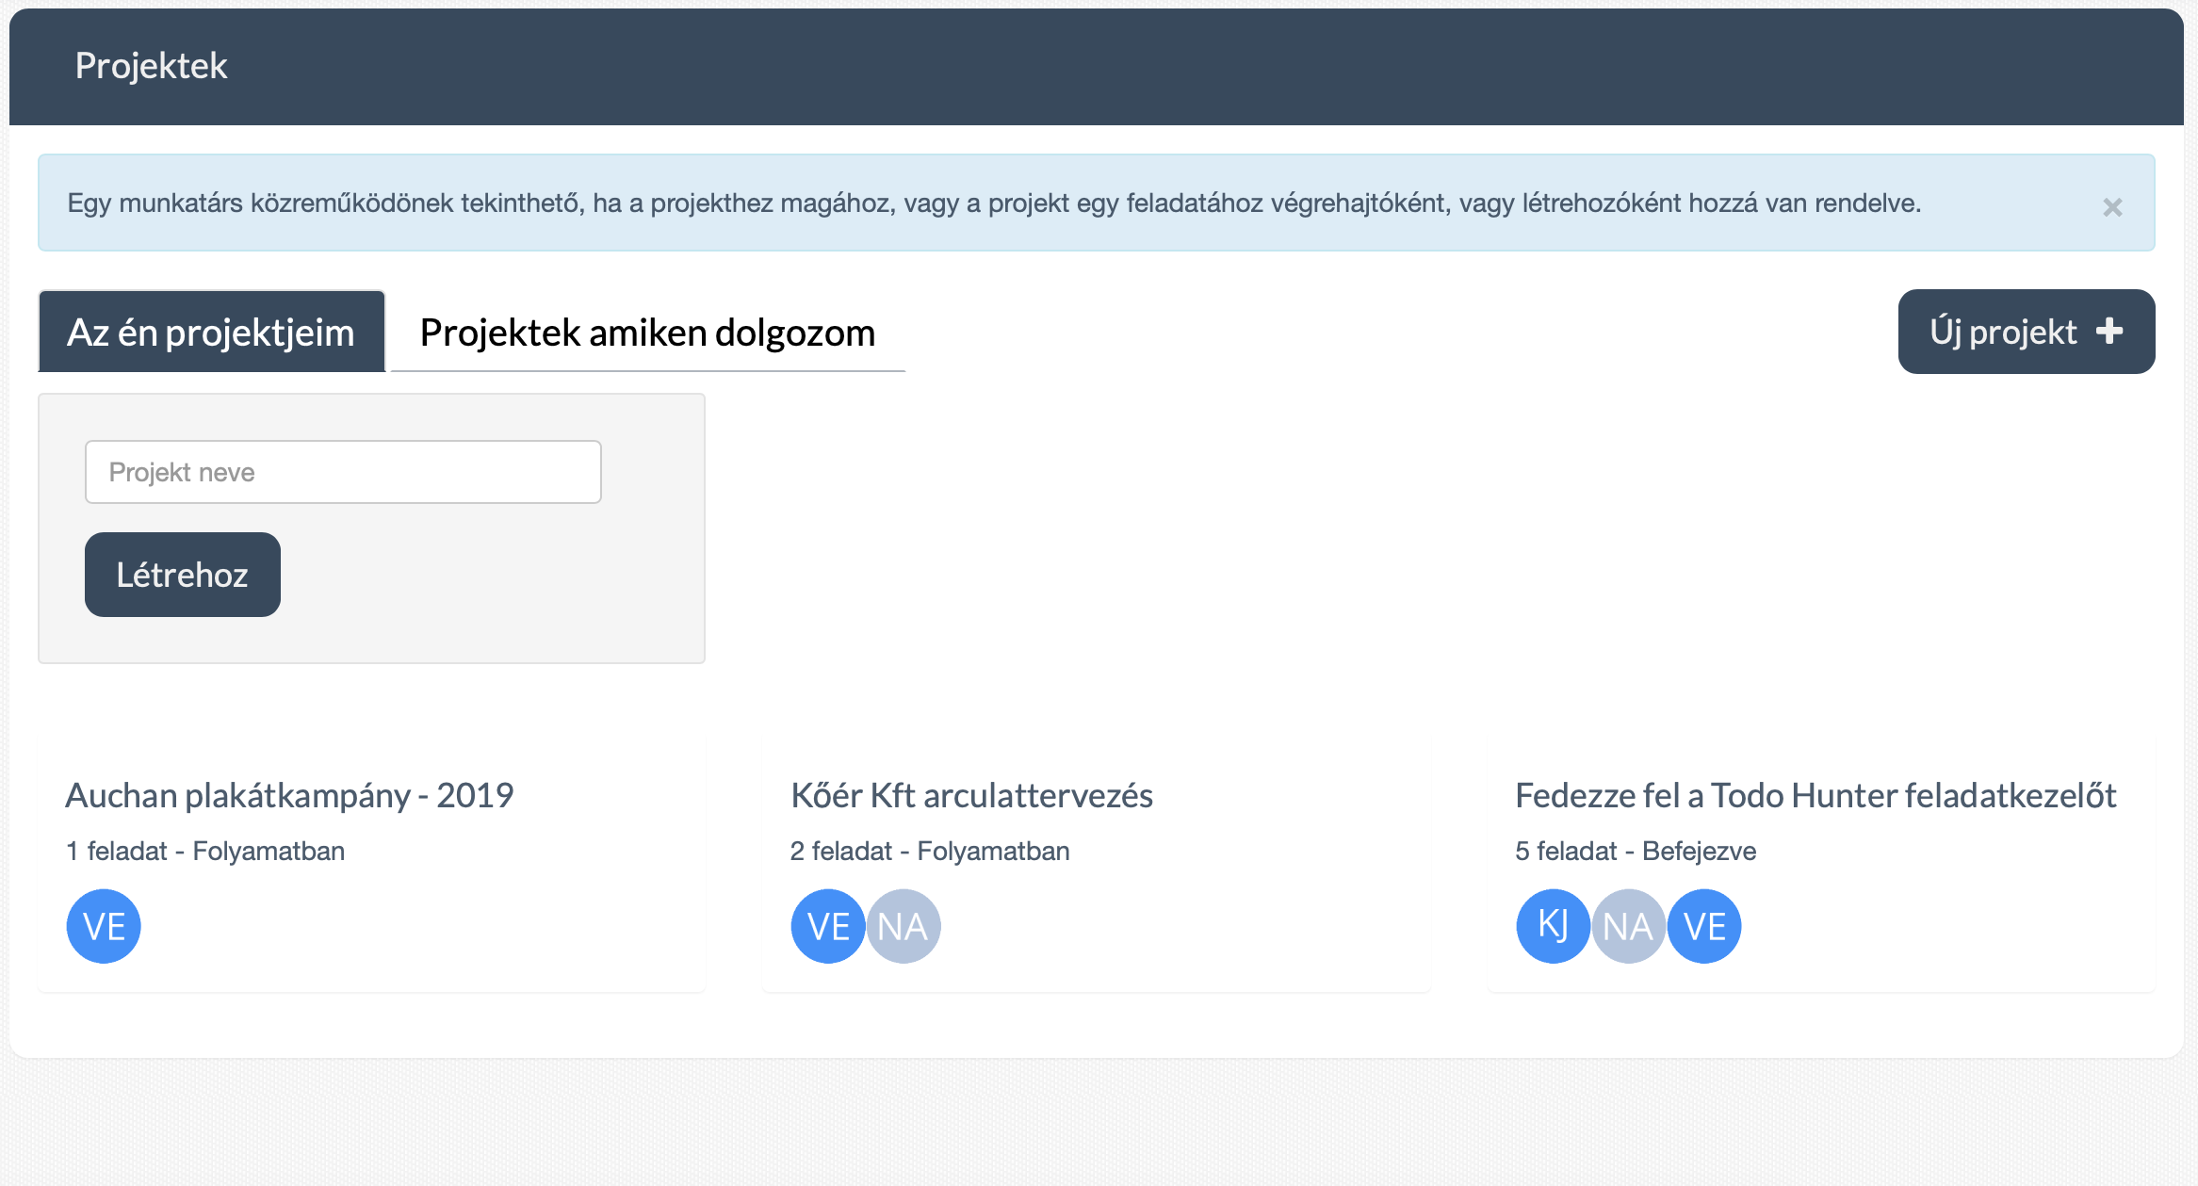This screenshot has height=1186, width=2198.
Task: Click the Új projekt button
Action: (2026, 331)
